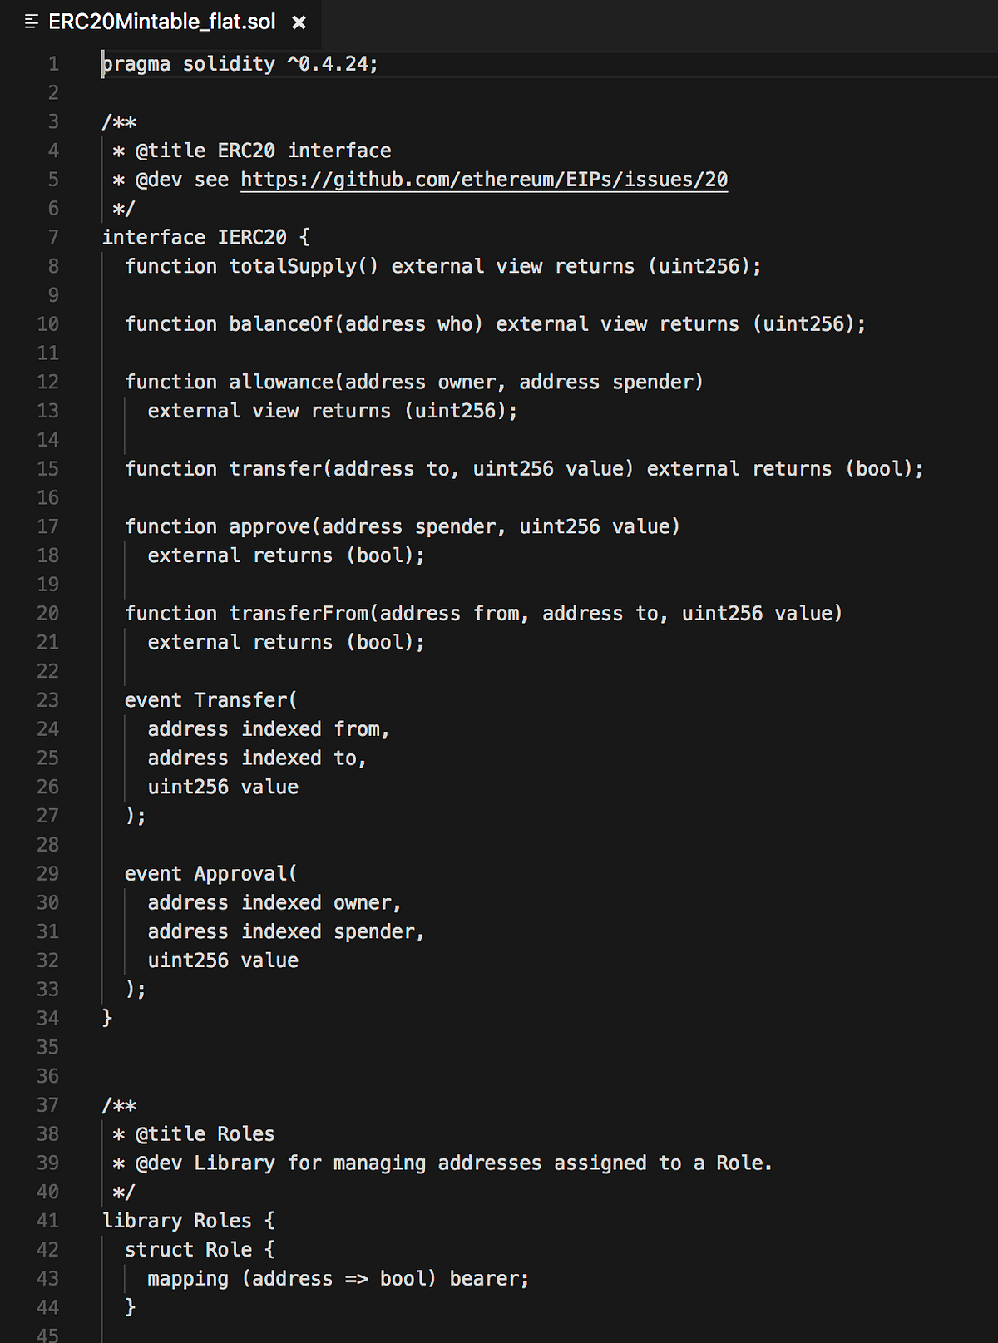Open the GitHub ethereum EIPs issues link
This screenshot has width=998, height=1343.
[482, 179]
